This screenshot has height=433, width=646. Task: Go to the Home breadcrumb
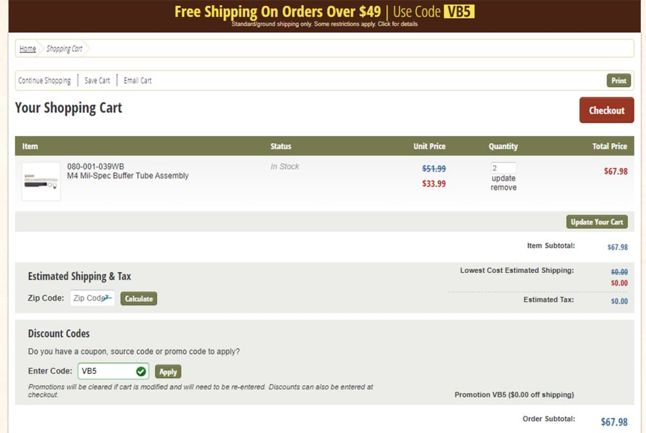click(x=28, y=48)
